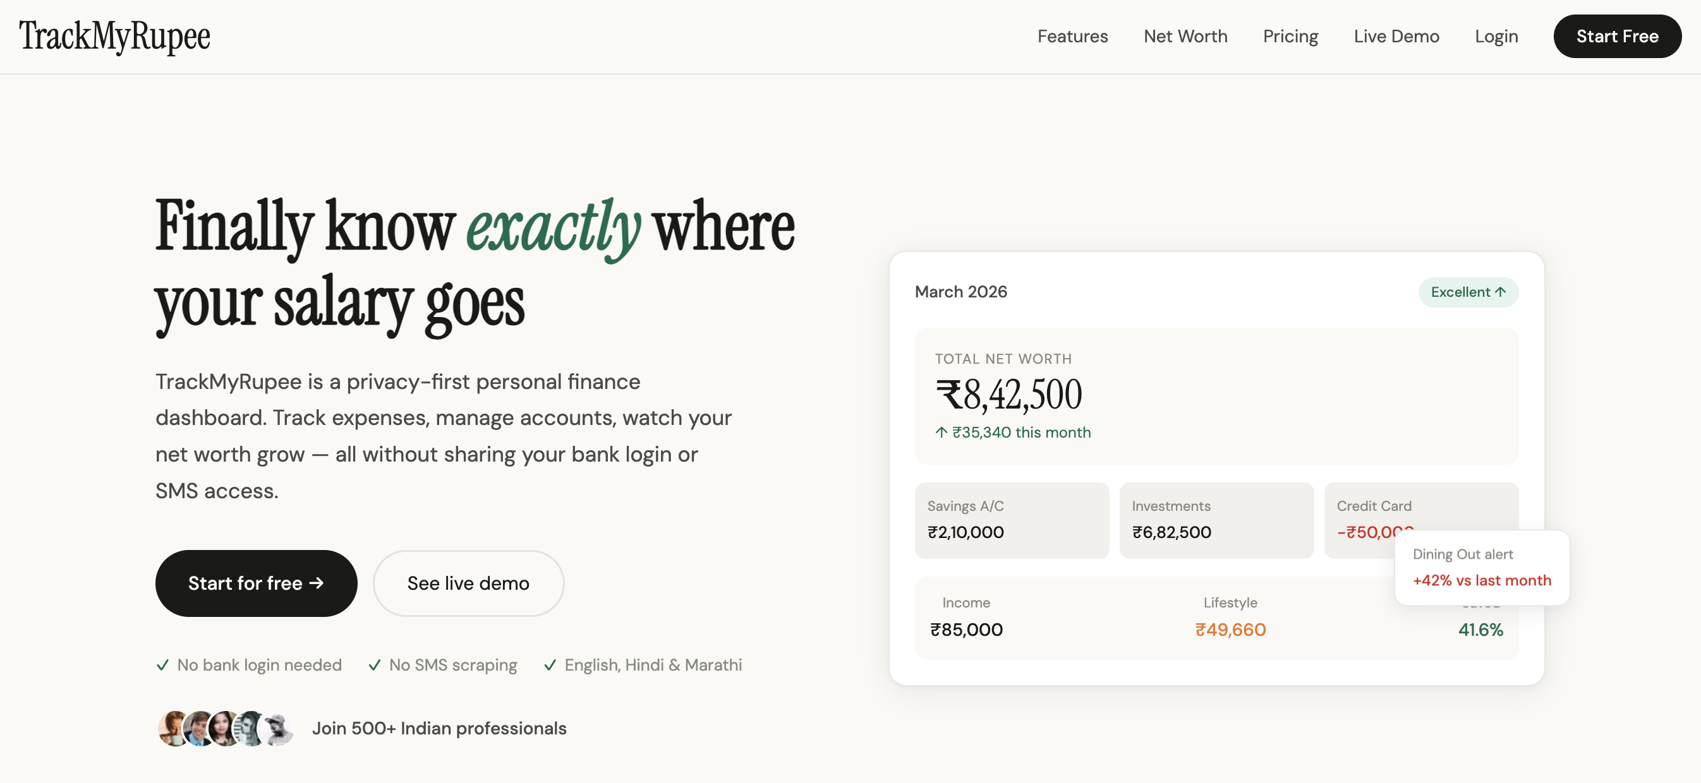Click the checkmark beside English, Hindi & Marathi
Viewport: 1701px width, 783px height.
pos(549,665)
